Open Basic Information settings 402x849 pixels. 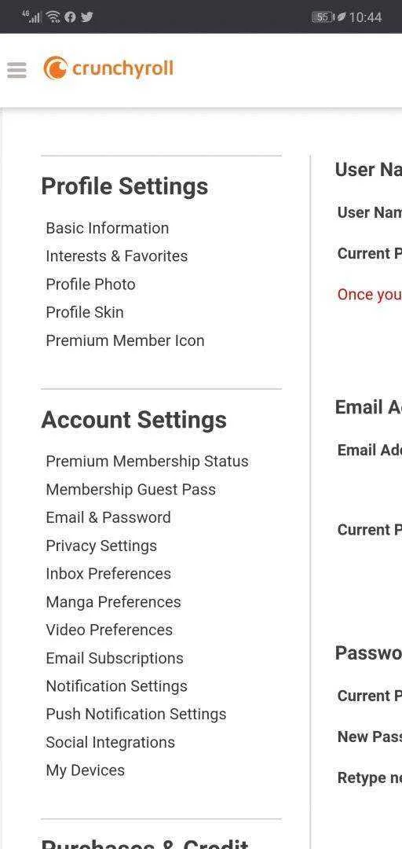click(107, 228)
